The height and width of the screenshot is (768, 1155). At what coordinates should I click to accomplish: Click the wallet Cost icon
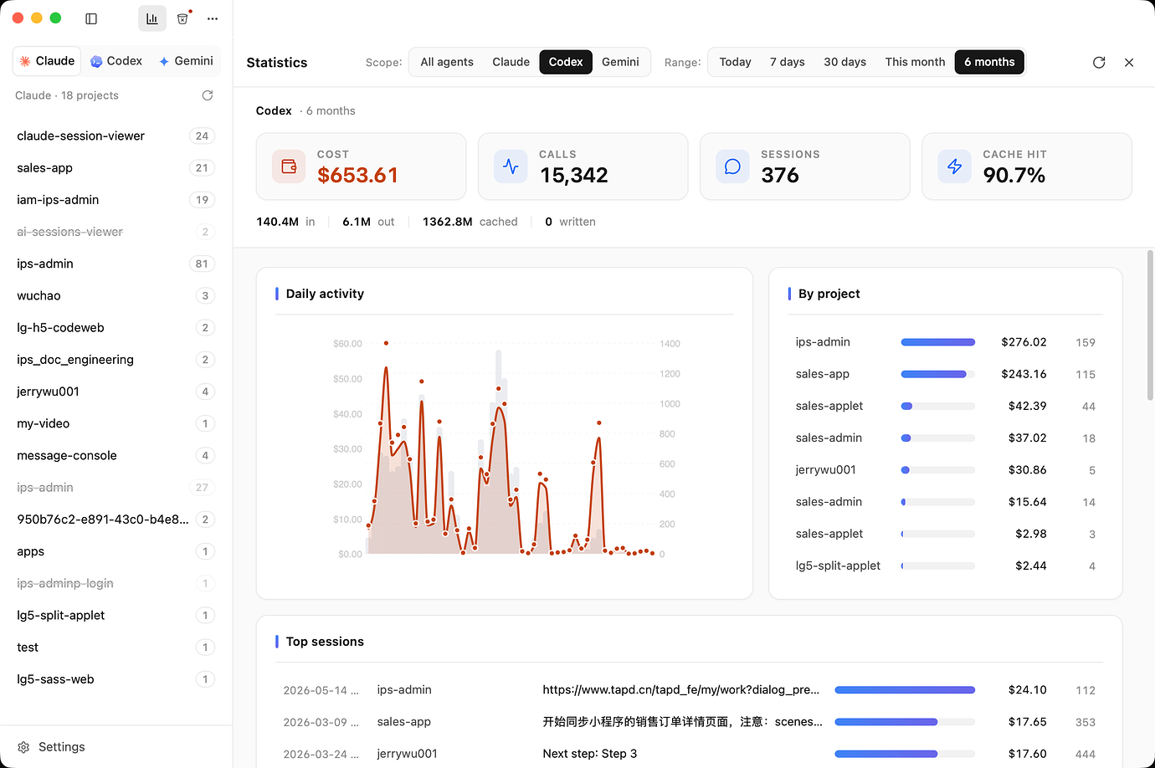289,166
